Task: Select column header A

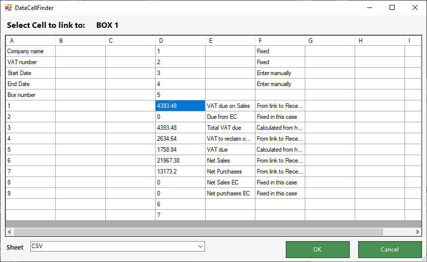Action: point(30,41)
